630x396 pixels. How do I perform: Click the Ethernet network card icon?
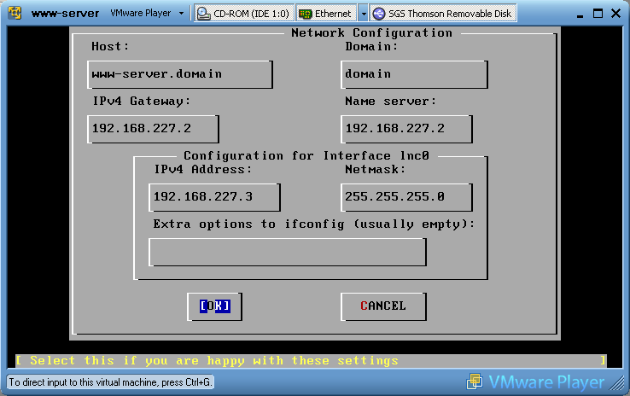[x=306, y=14]
